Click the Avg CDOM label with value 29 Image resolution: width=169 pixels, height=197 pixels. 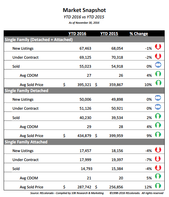pyautogui.click(x=29, y=127)
